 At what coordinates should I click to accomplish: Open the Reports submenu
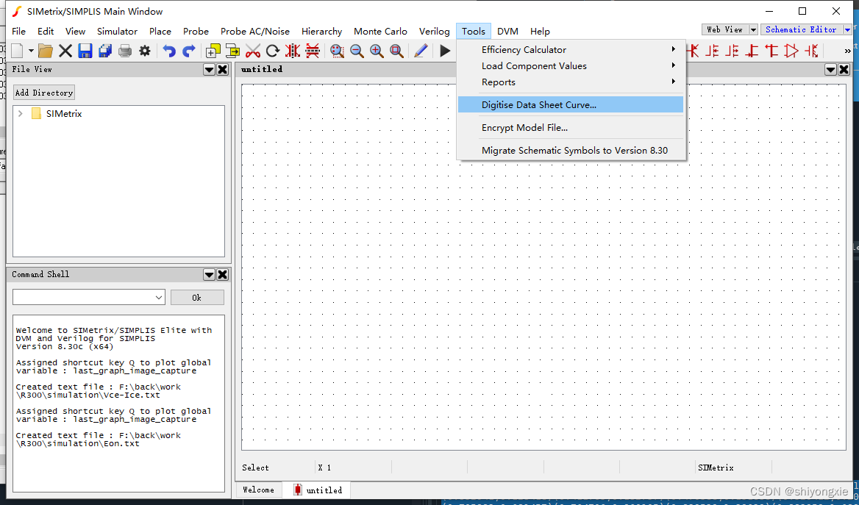[571, 82]
